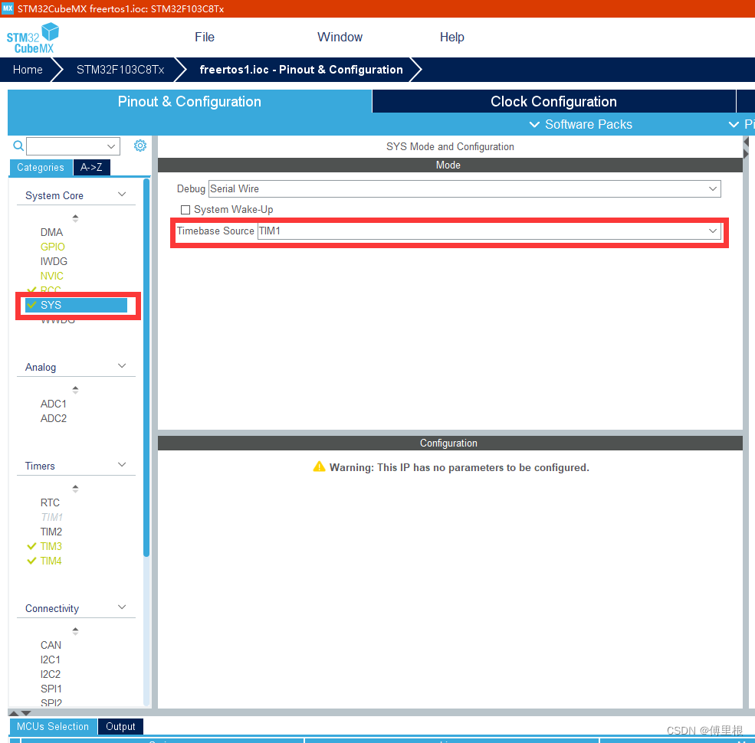
Task: Select IWDG in System Core
Action: click(x=54, y=261)
